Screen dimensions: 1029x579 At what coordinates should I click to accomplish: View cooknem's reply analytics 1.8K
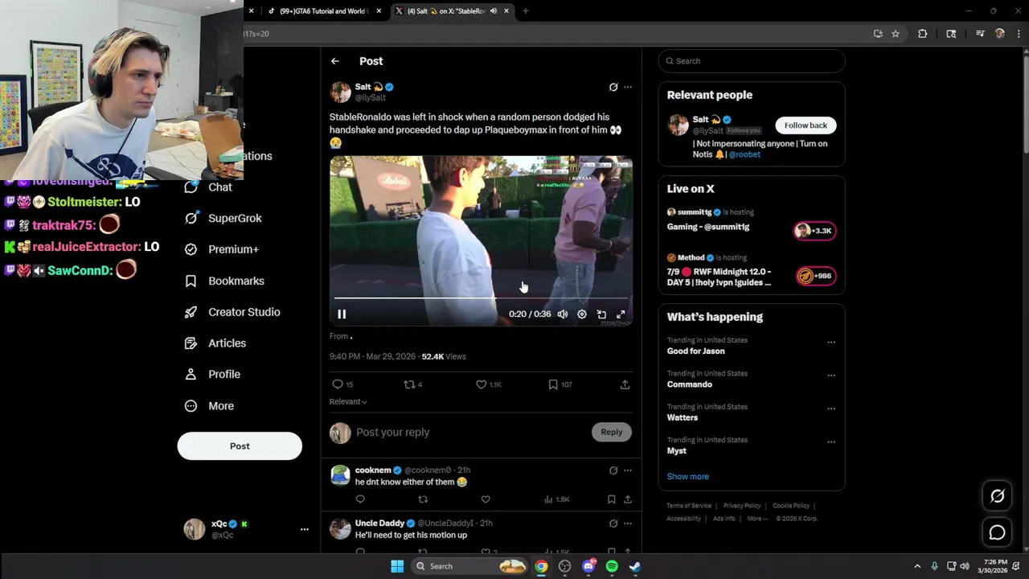[556, 499]
